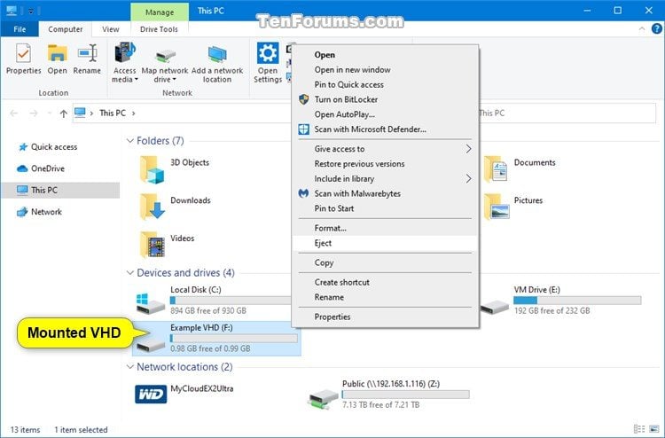This screenshot has width=665, height=438.
Task: Click VM Drive (E:) usage bar
Action: click(577, 301)
